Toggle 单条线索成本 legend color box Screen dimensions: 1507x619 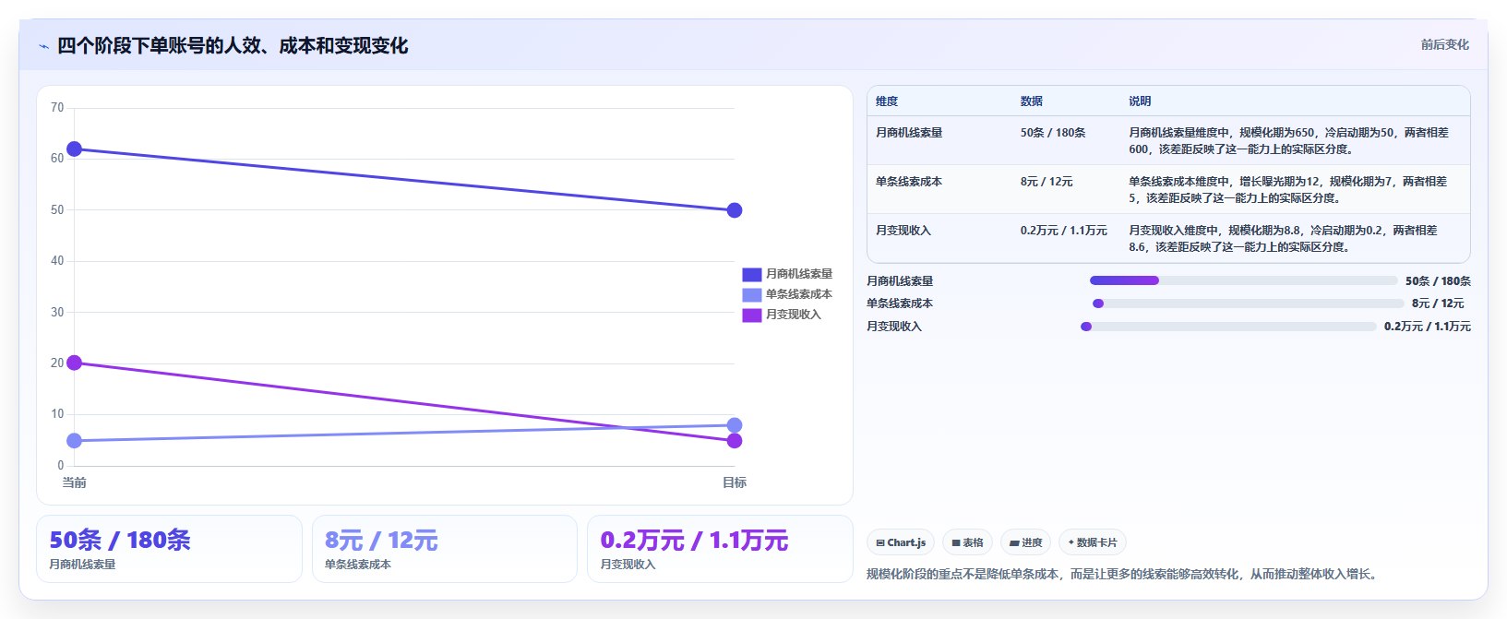(752, 294)
